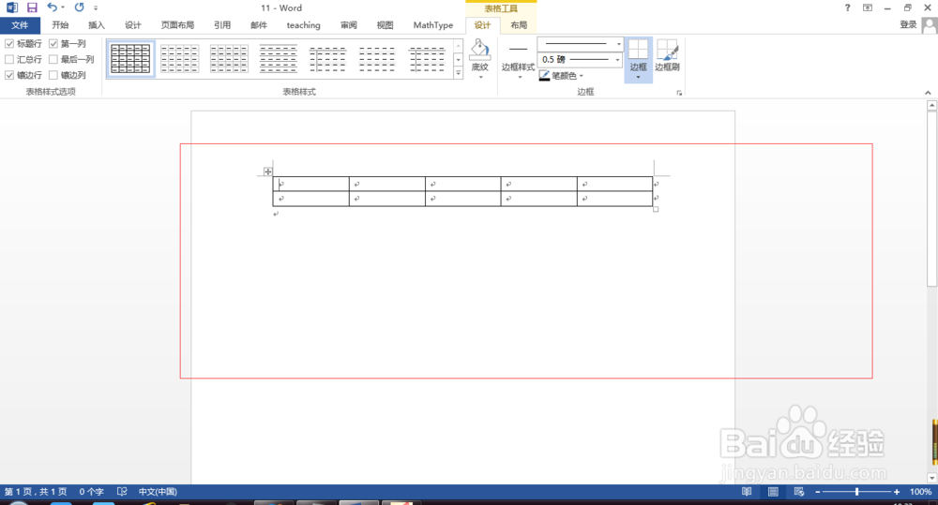
Task: Select the second table style thumbnail
Action: 179,59
